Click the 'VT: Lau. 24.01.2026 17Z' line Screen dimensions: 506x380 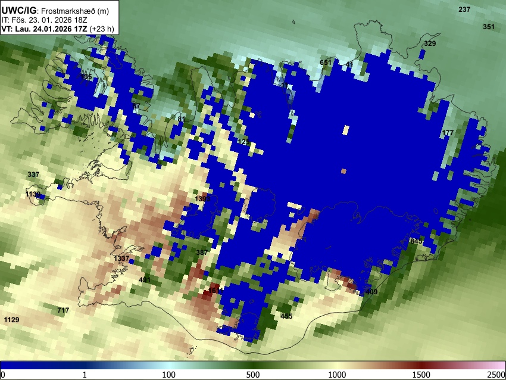tap(58, 29)
